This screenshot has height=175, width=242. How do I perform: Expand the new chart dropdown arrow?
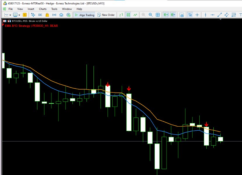[x=10, y=15]
